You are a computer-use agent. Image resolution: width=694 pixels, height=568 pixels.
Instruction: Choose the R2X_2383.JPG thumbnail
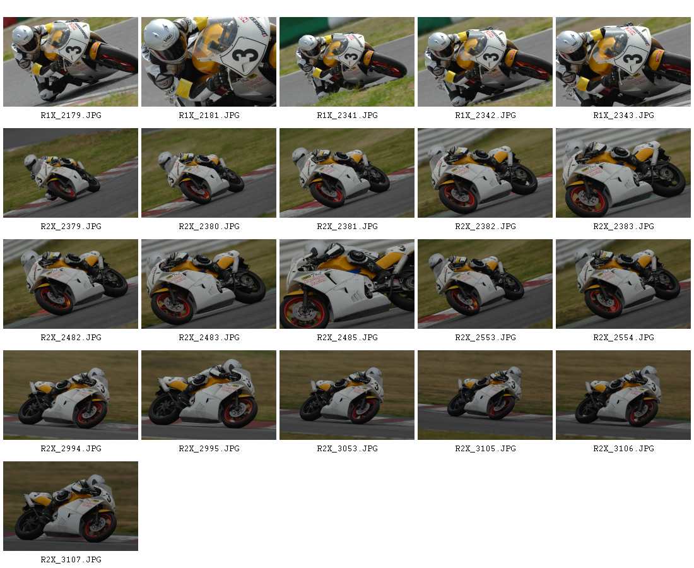623,173
